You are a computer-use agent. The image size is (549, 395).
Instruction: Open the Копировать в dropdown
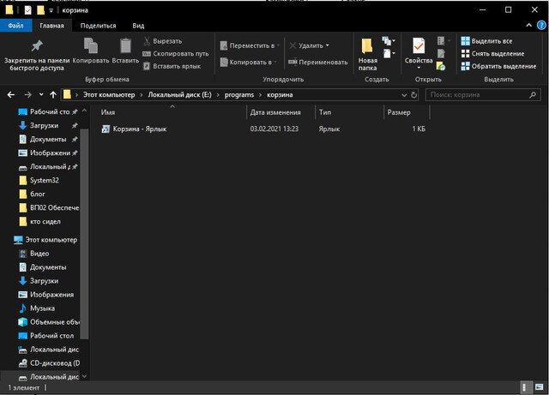(x=248, y=63)
